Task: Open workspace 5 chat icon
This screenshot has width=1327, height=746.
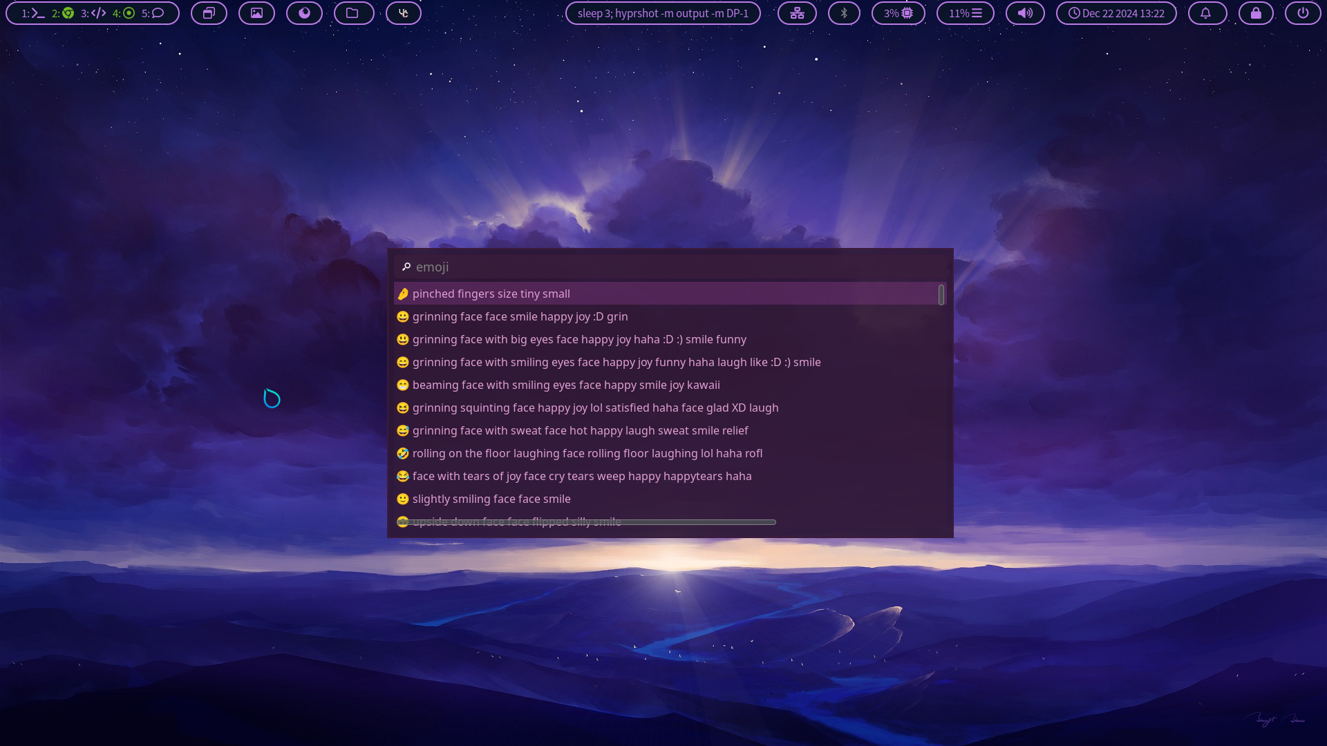Action: (153, 13)
